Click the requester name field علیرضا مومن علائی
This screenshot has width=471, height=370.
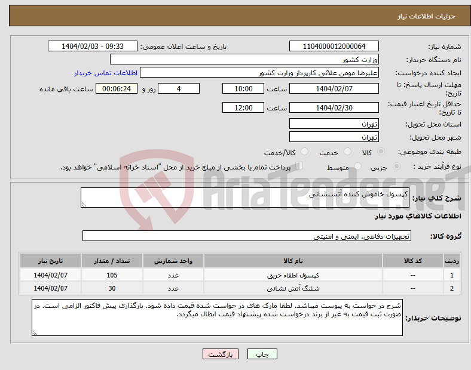point(259,73)
